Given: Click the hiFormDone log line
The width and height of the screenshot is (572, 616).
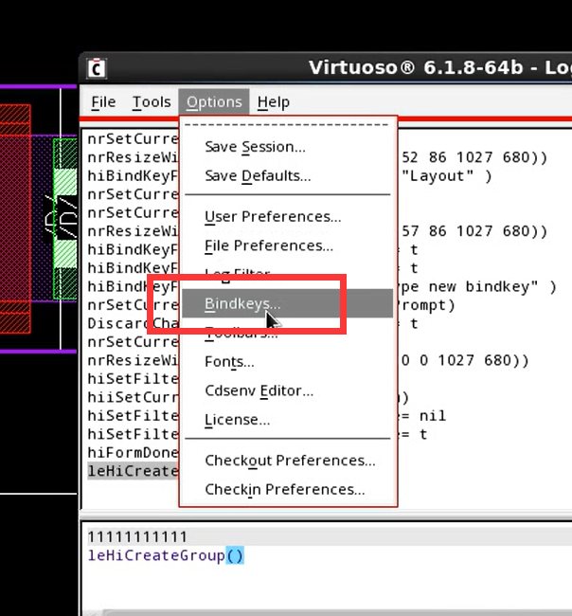Looking at the screenshot, I should [x=133, y=453].
